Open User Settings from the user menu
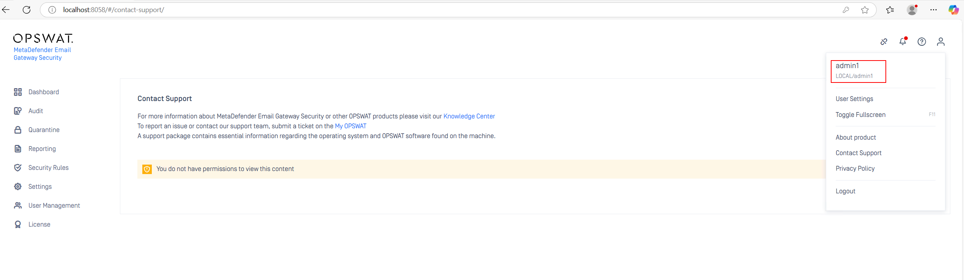This screenshot has width=964, height=280. (x=854, y=99)
